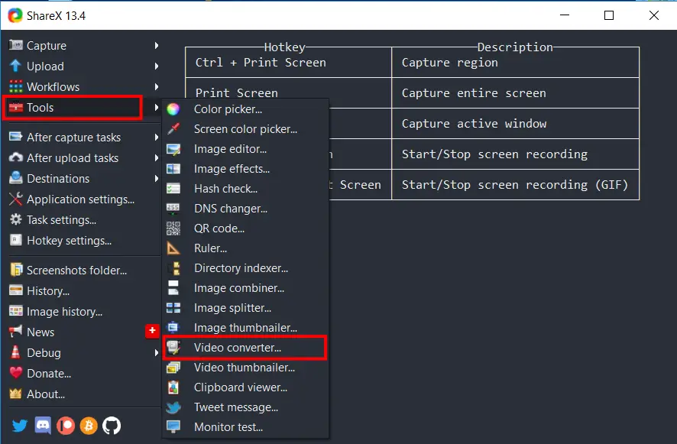Click the Tweet message bird icon

point(173,407)
